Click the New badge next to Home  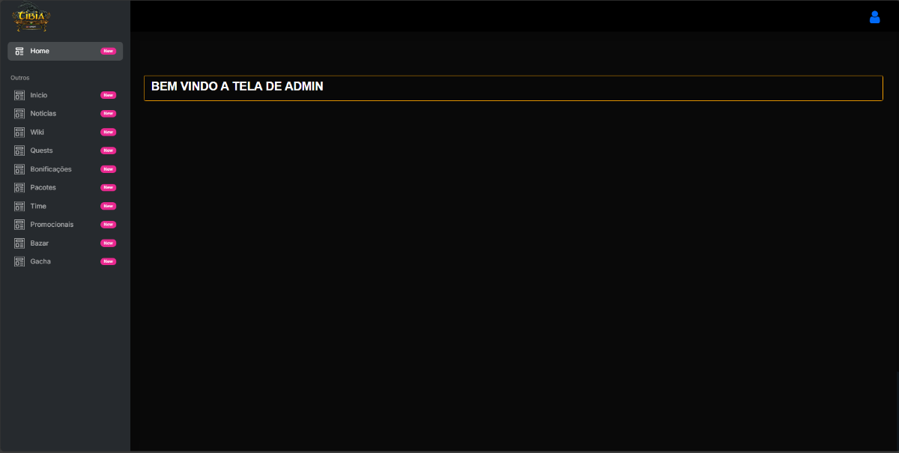108,51
